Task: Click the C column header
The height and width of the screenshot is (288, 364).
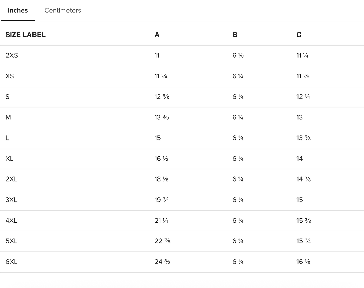Action: pyautogui.click(x=299, y=35)
